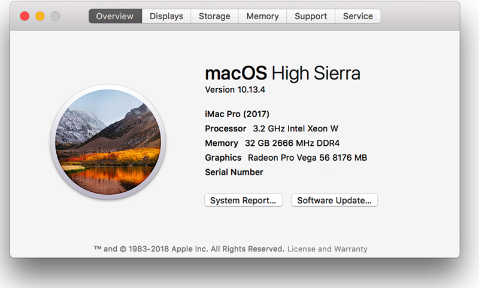Open the License and Warranty link

328,249
